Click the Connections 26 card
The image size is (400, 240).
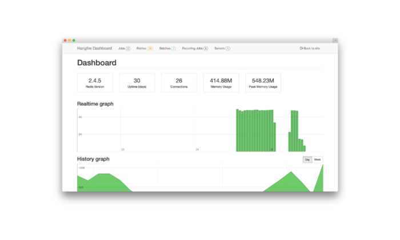tap(179, 83)
